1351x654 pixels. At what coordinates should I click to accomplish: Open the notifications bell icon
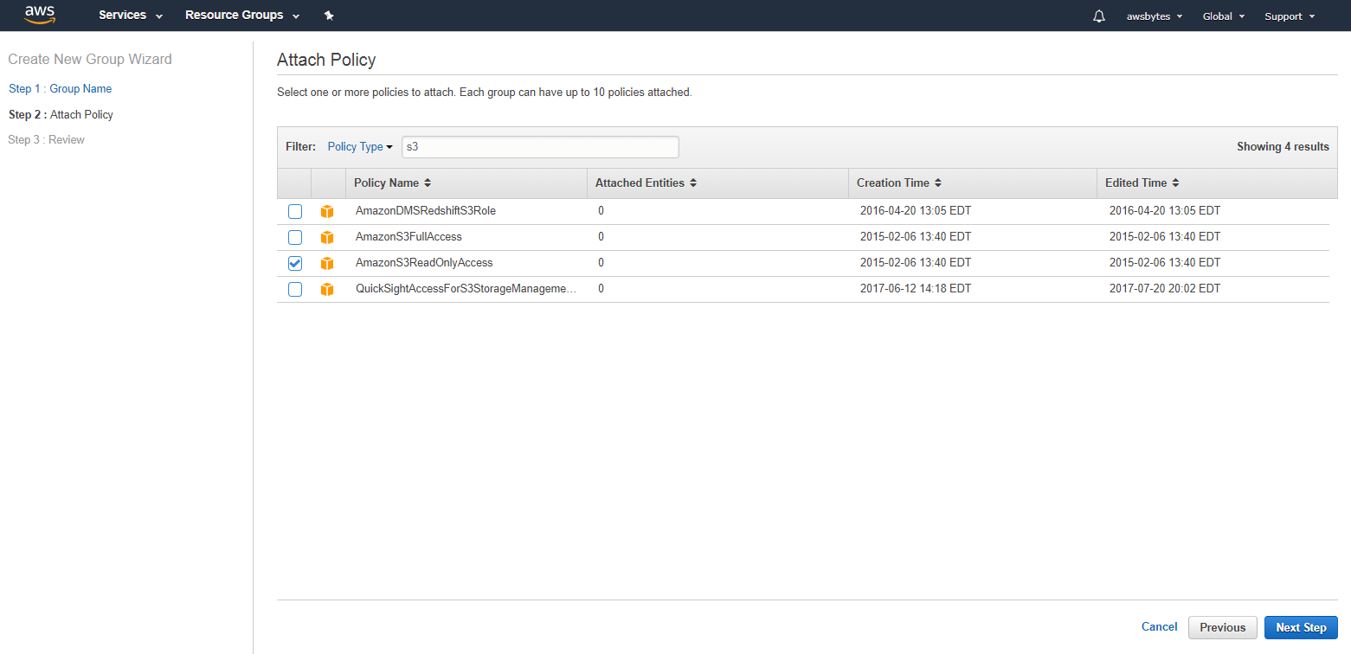(x=1099, y=16)
